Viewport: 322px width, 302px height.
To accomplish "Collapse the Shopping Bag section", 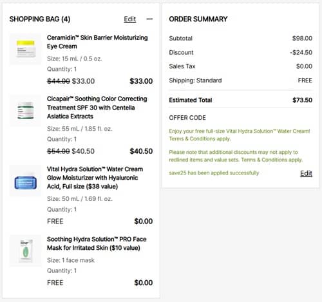I will point(149,19).
